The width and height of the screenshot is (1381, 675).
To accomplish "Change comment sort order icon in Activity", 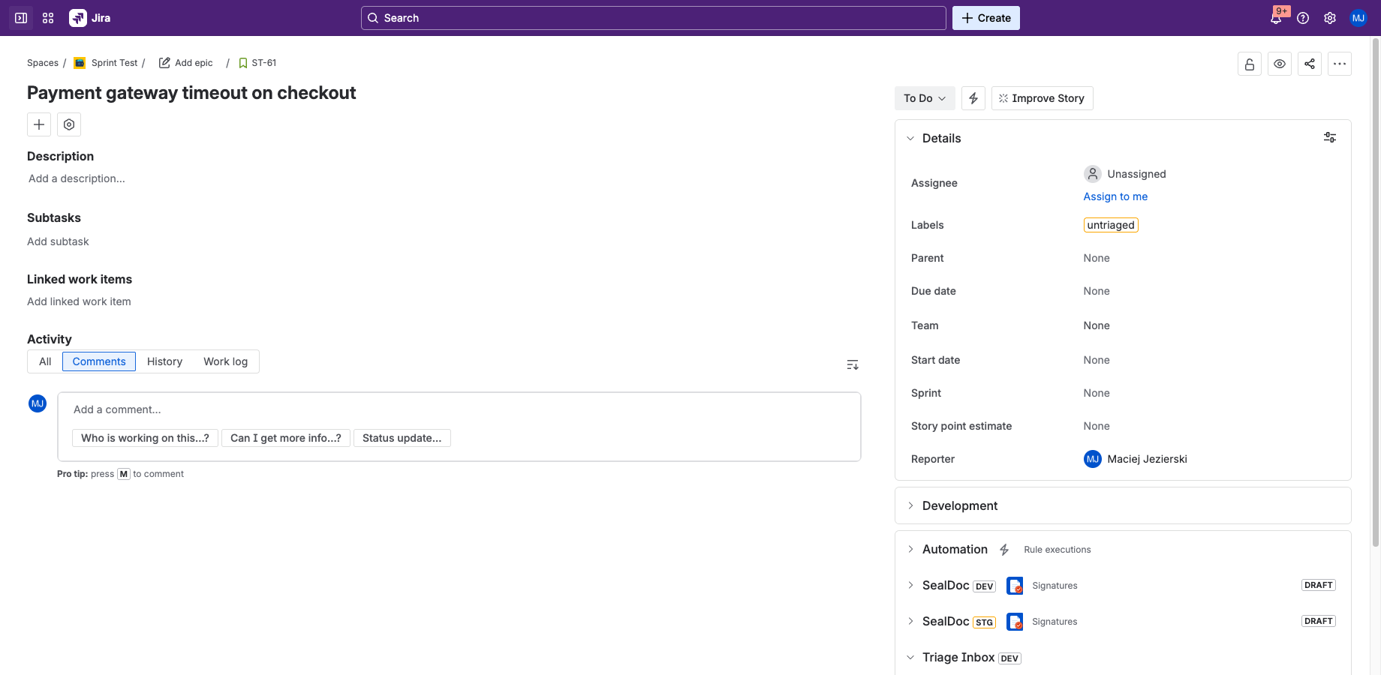I will (852, 364).
